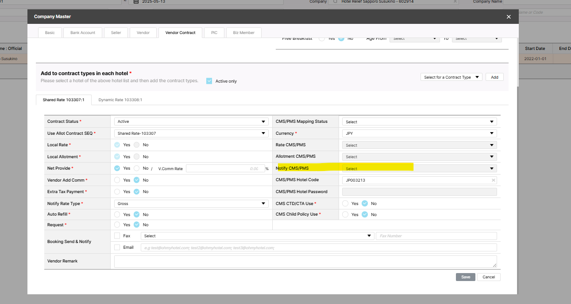Switch to the PIC tab
This screenshot has width=571, height=304.
[x=214, y=33]
